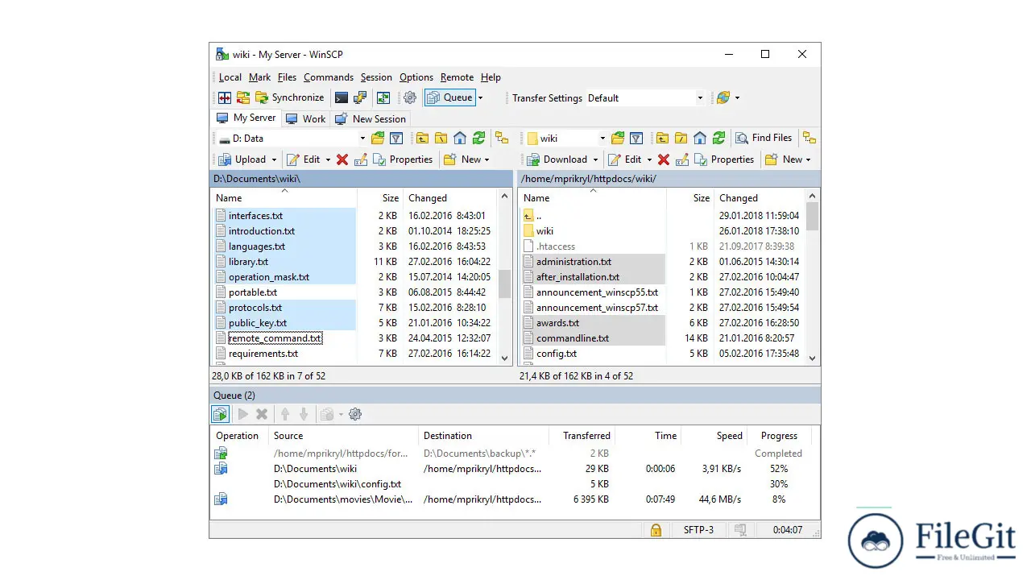This screenshot has width=1031, height=580.
Task: Open the Transfer Settings Default combo box
Action: (x=645, y=98)
